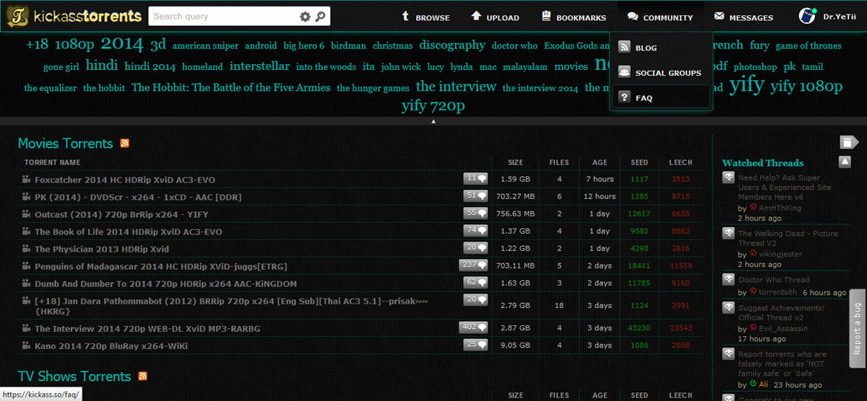Click the 'hindi' tag

pyautogui.click(x=101, y=66)
